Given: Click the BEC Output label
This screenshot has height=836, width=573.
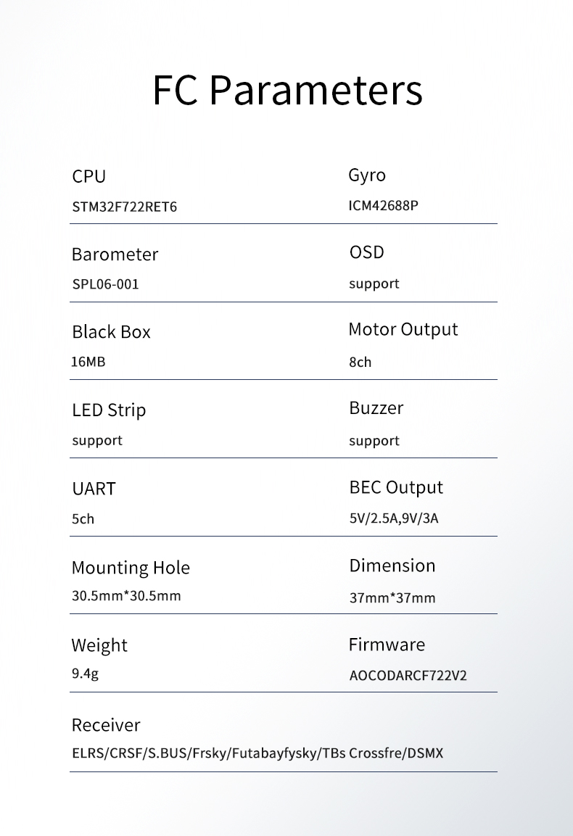Looking at the screenshot, I should (x=396, y=487).
